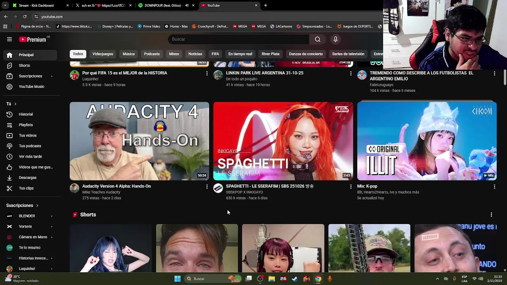Click the page vertical scrollbar
The image size is (507, 285).
coord(505,77)
